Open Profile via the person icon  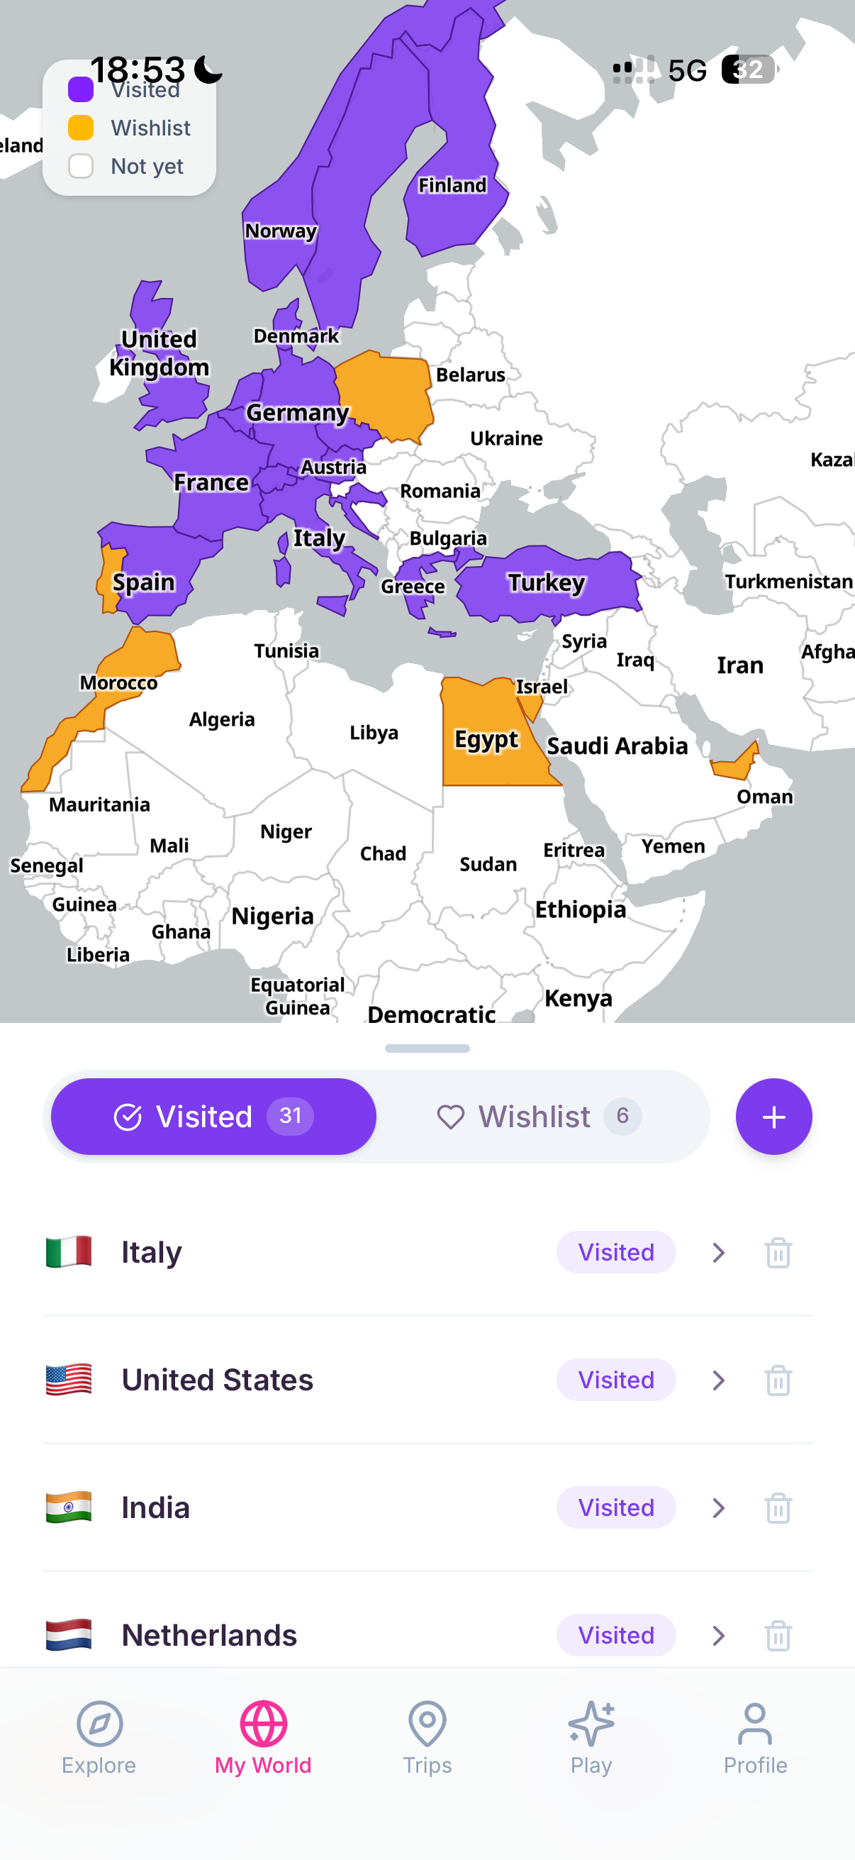point(755,1728)
